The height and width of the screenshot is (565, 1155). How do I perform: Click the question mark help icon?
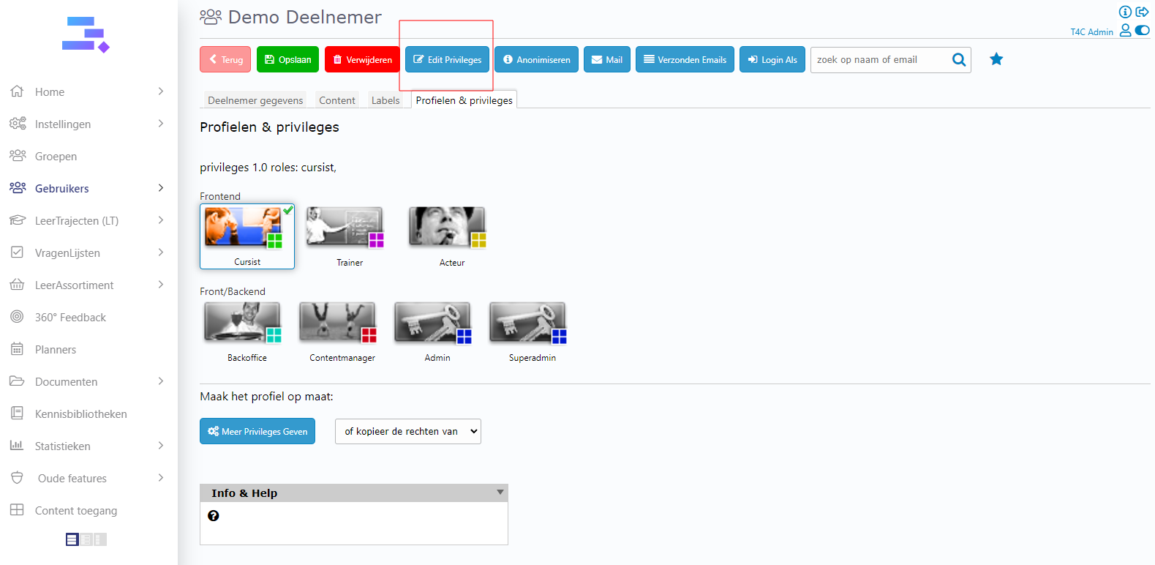pyautogui.click(x=214, y=516)
